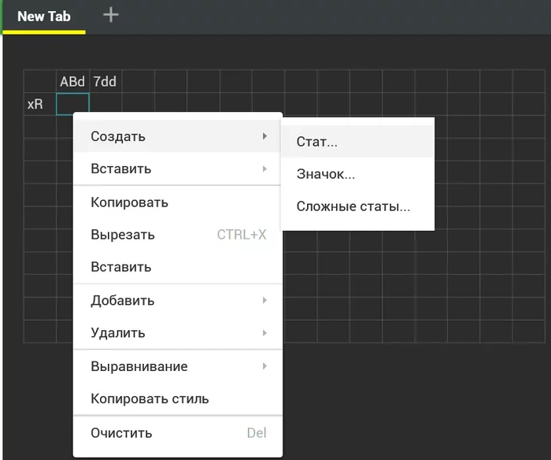The height and width of the screenshot is (460, 551).
Task: Switch to the New Tab tab
Action: click(43, 17)
